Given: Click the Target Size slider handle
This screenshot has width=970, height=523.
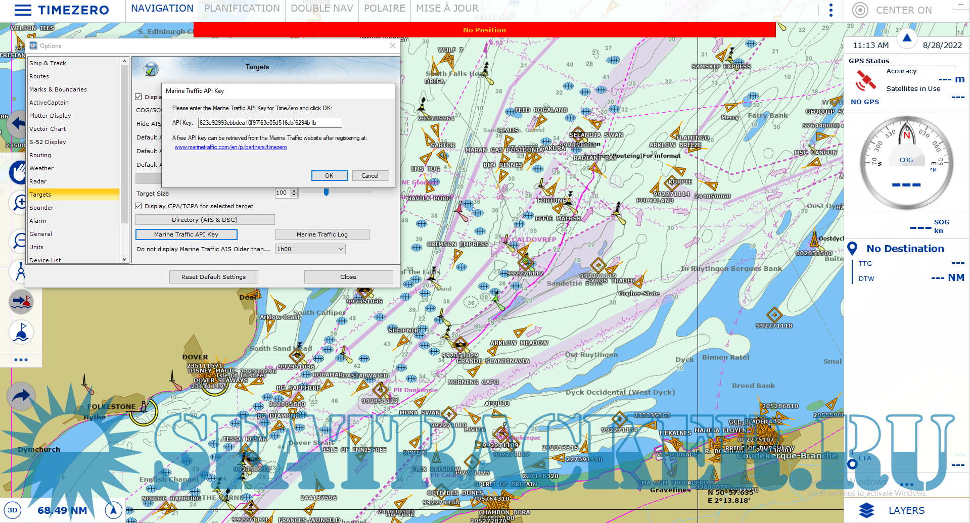Looking at the screenshot, I should tap(326, 192).
